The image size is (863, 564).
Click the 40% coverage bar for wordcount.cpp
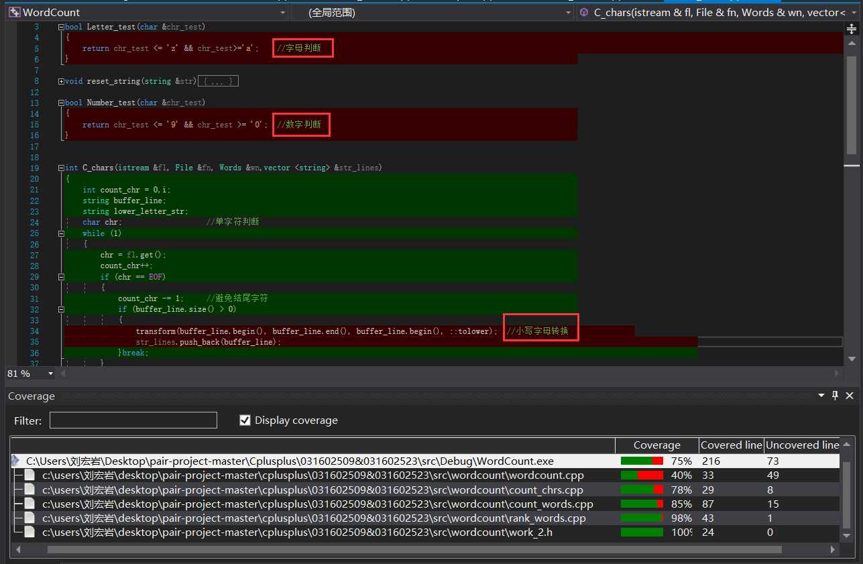pyautogui.click(x=642, y=475)
